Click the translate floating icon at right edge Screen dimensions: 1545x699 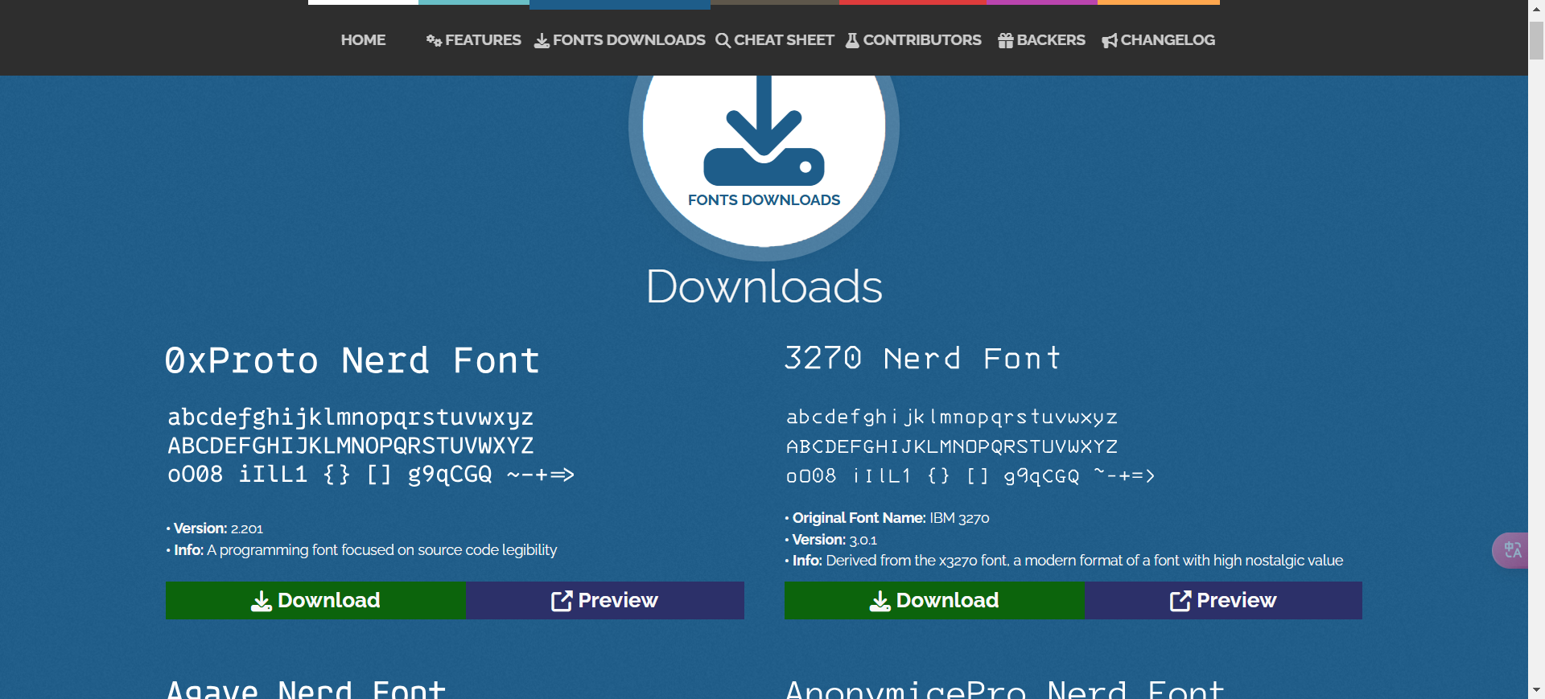tap(1511, 550)
